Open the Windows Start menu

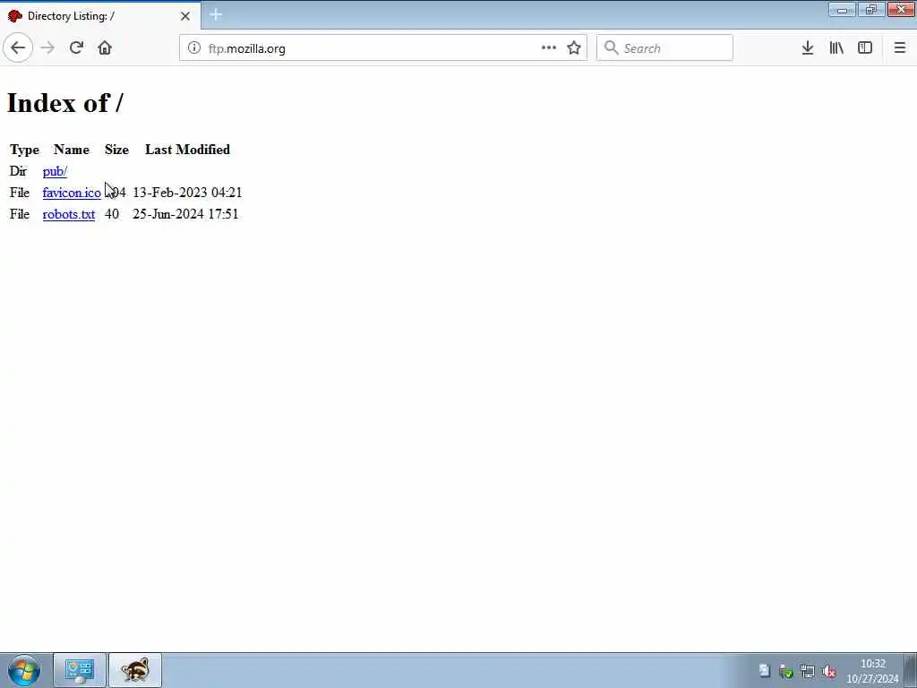[24, 670]
